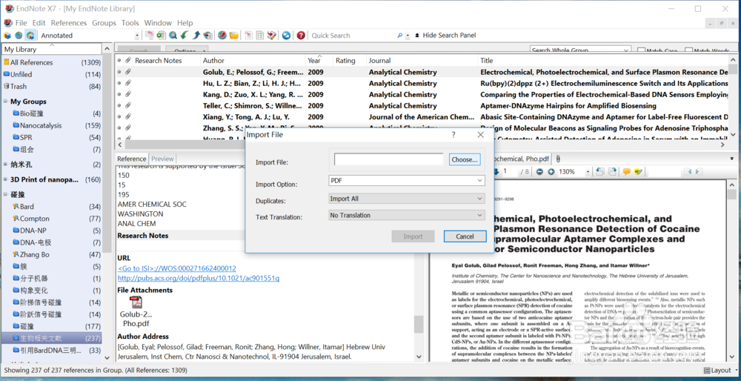Open the File menu
This screenshot has height=381, width=741.
click(x=21, y=23)
